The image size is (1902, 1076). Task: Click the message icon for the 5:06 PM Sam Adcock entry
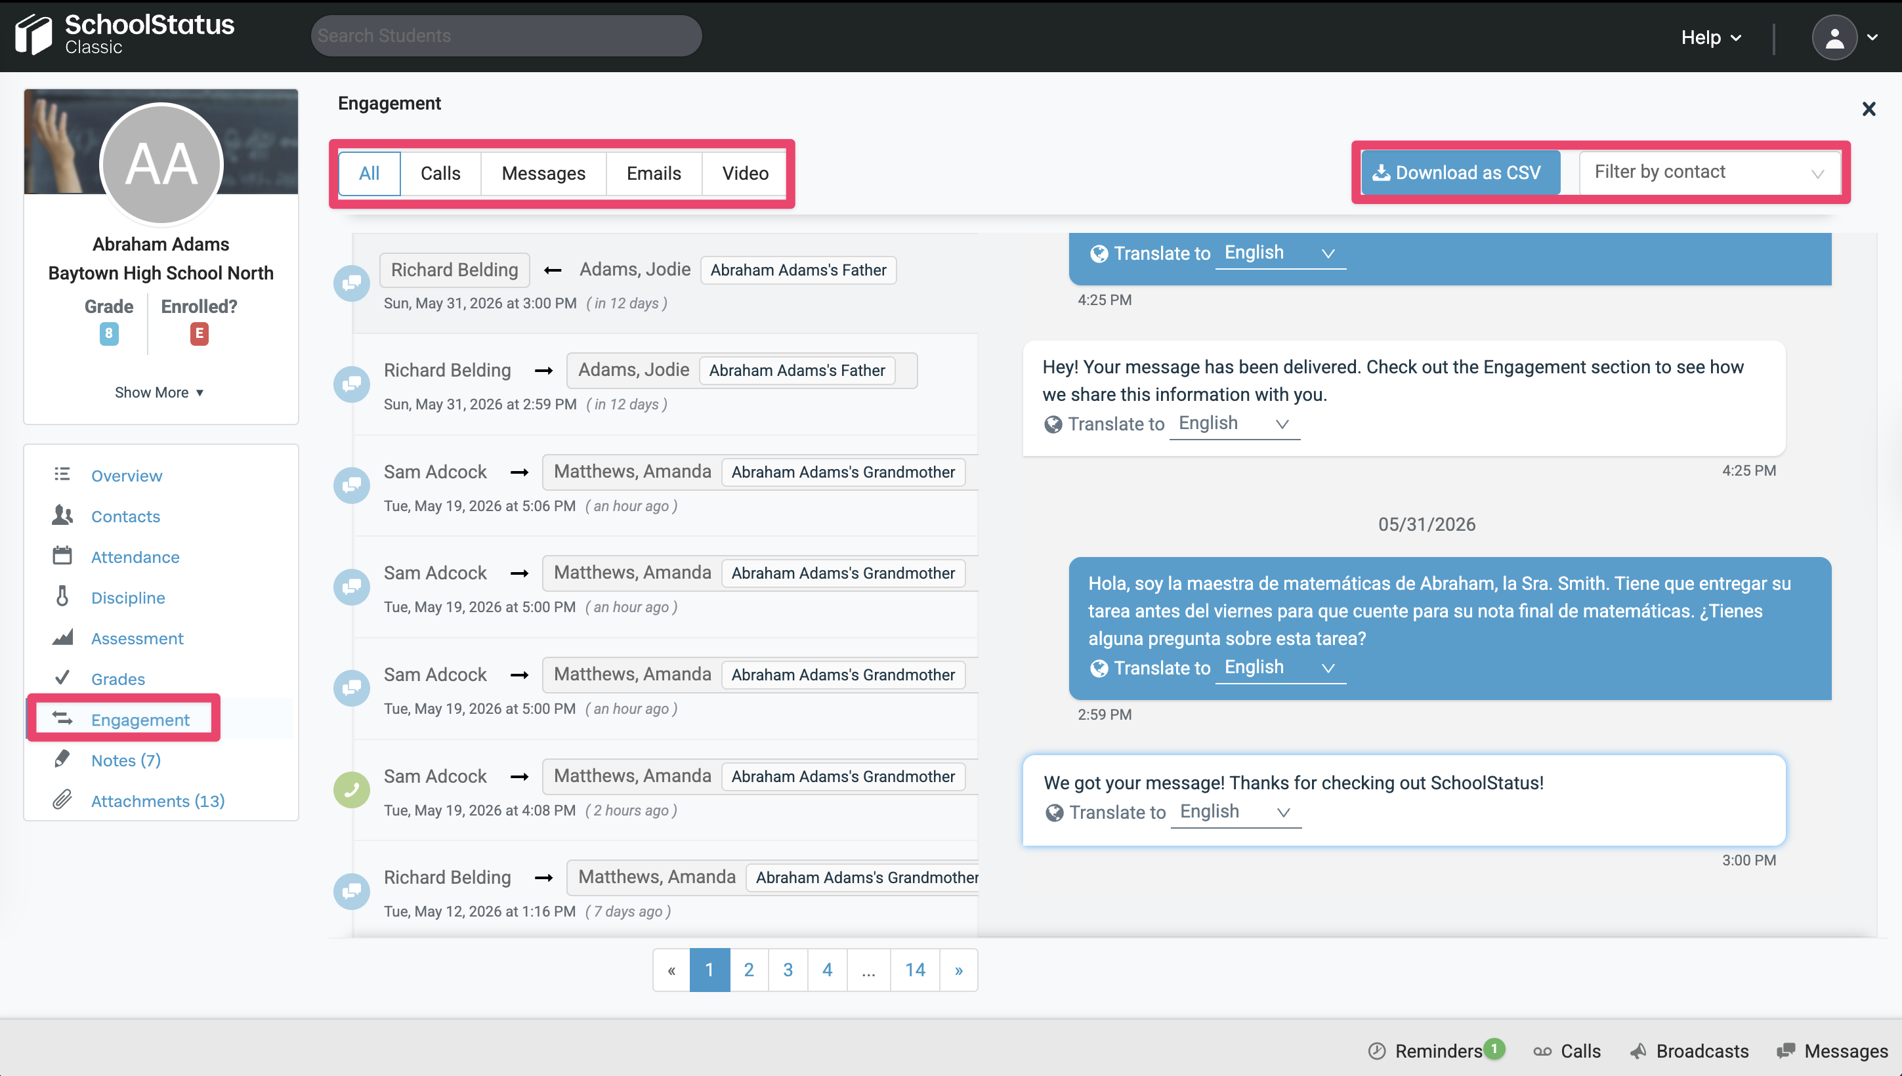(x=352, y=486)
